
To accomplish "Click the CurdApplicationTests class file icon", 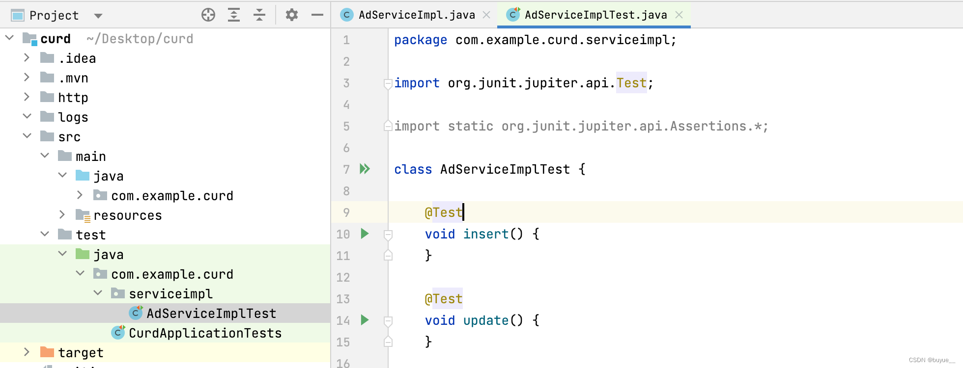I will coord(118,332).
